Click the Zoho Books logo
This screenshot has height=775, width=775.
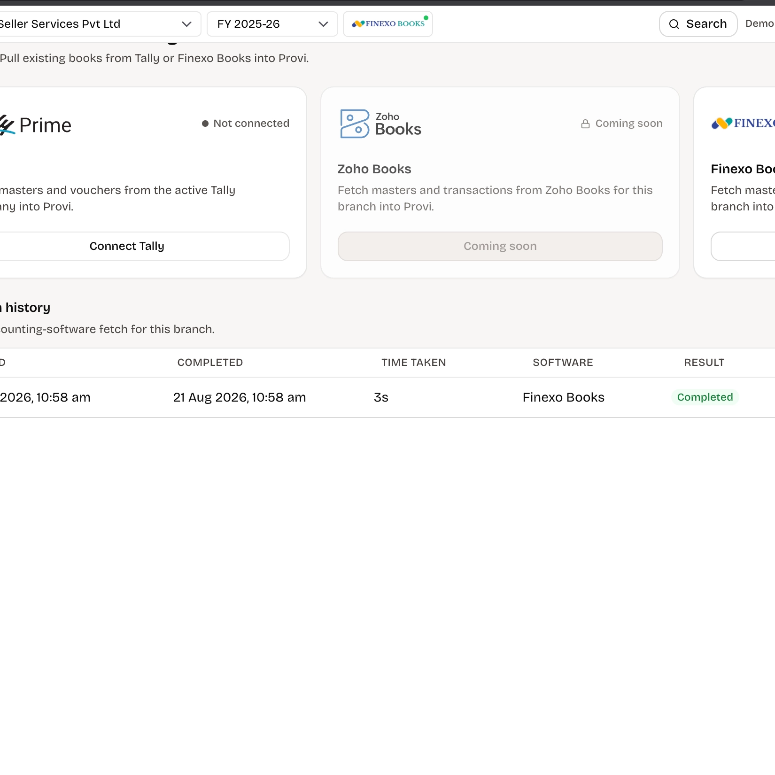381,124
